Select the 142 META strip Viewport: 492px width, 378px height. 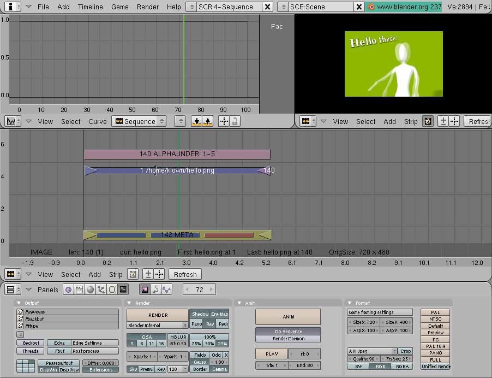(x=177, y=235)
